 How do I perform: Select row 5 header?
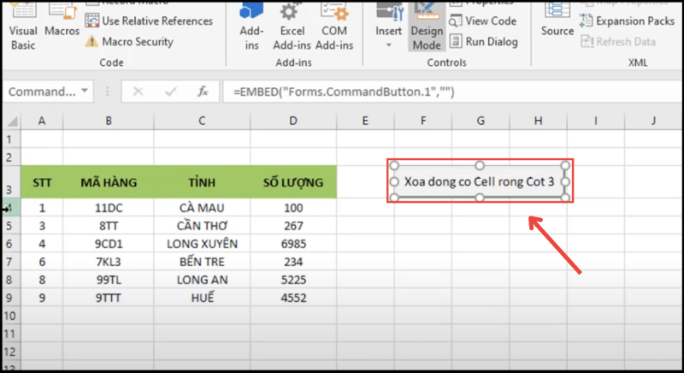[11, 226]
